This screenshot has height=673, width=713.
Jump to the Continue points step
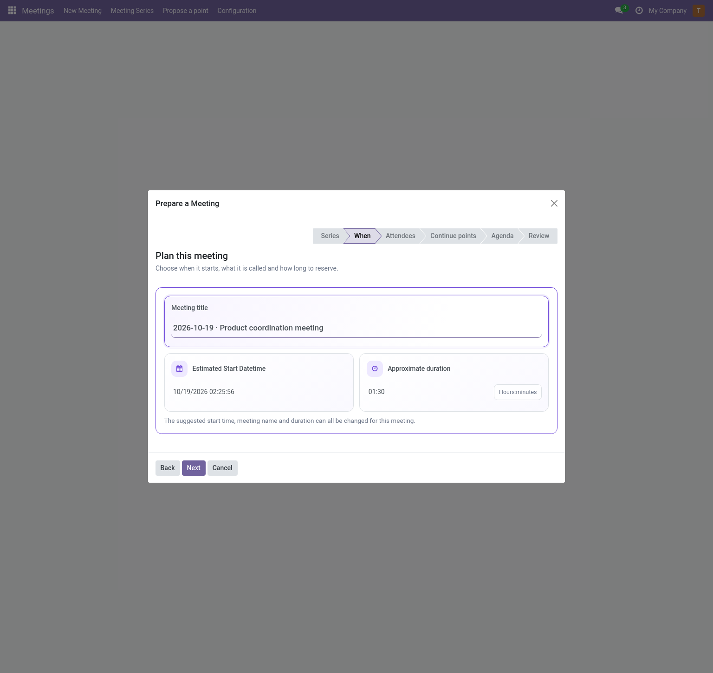pyautogui.click(x=453, y=236)
